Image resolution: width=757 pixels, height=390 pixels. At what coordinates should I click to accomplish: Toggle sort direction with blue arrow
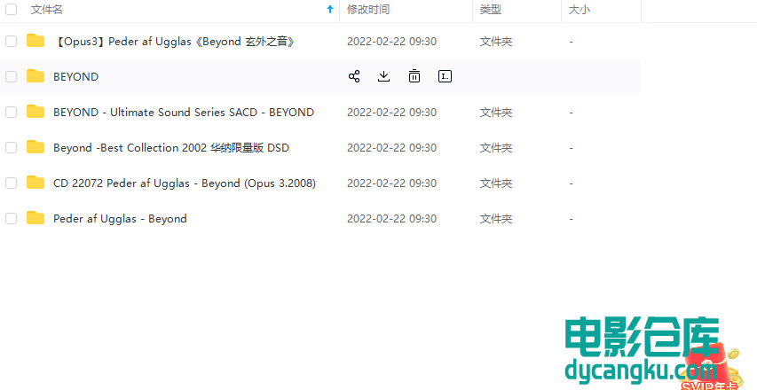[330, 9]
